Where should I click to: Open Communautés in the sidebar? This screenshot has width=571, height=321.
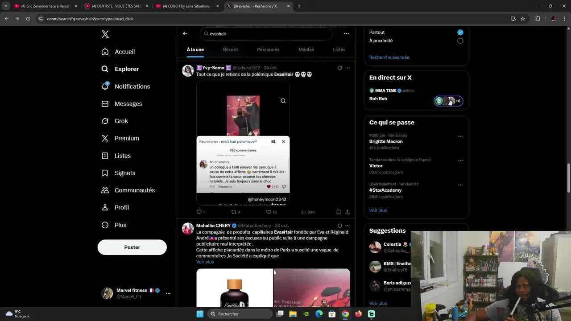pos(128,190)
